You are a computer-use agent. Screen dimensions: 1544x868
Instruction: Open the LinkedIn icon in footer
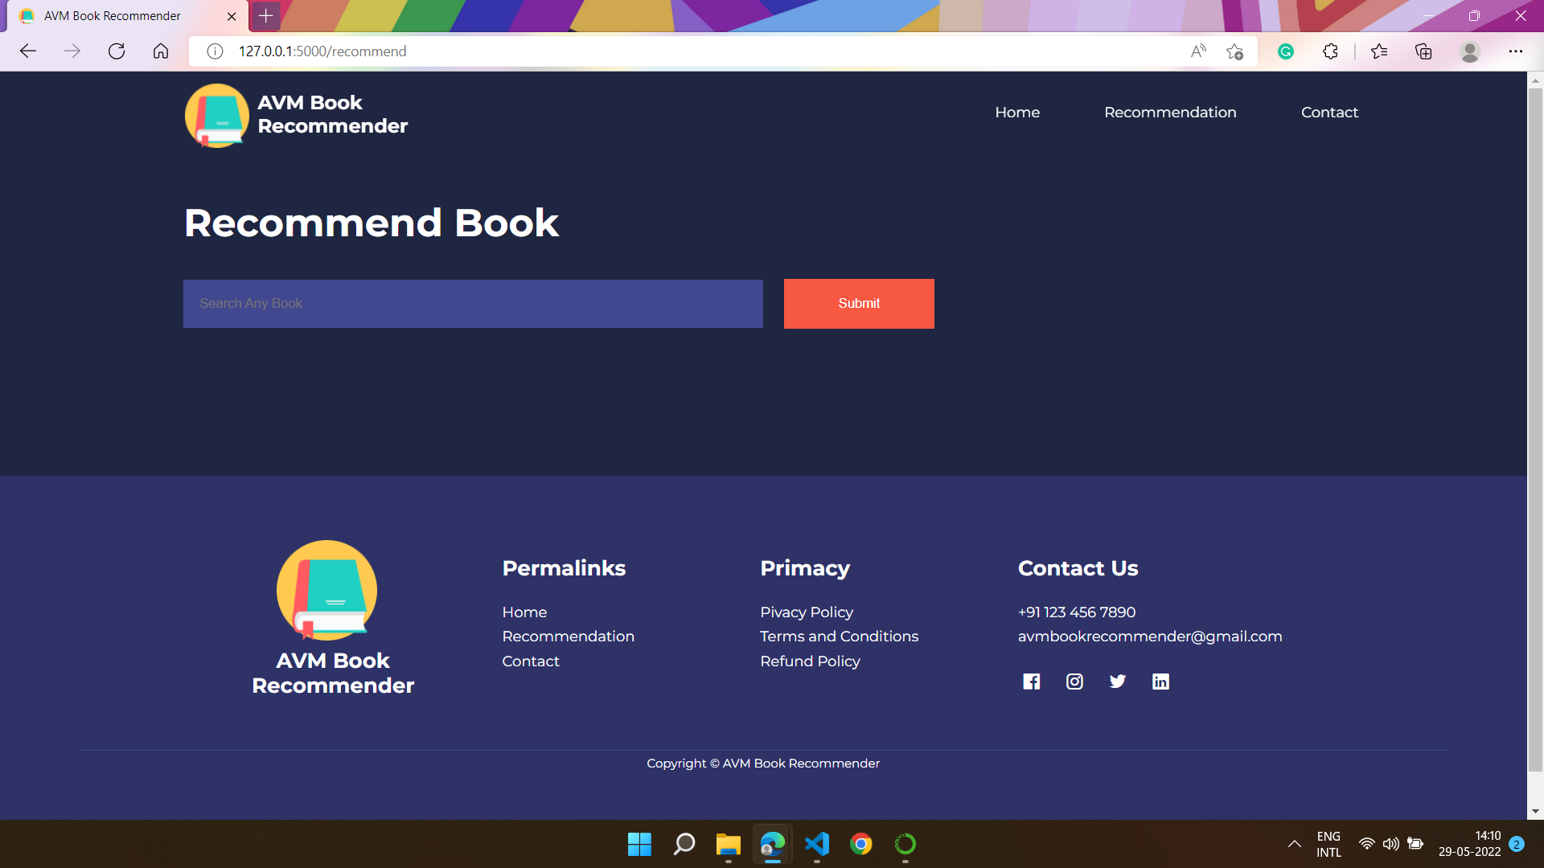[x=1160, y=682]
